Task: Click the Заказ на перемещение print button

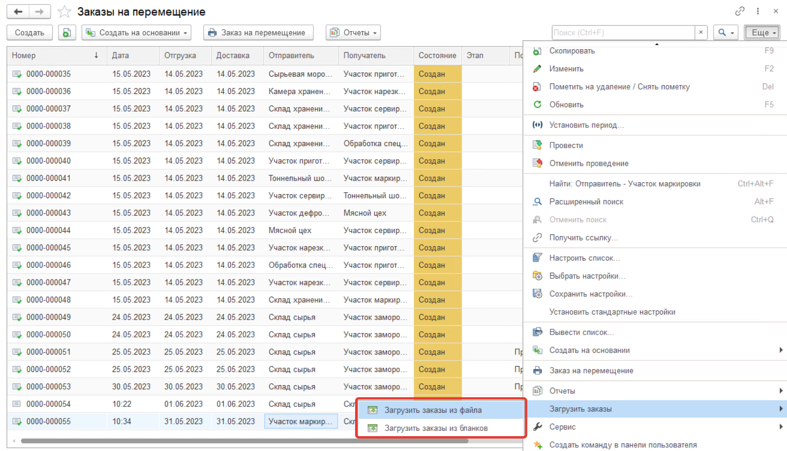Action: [258, 33]
